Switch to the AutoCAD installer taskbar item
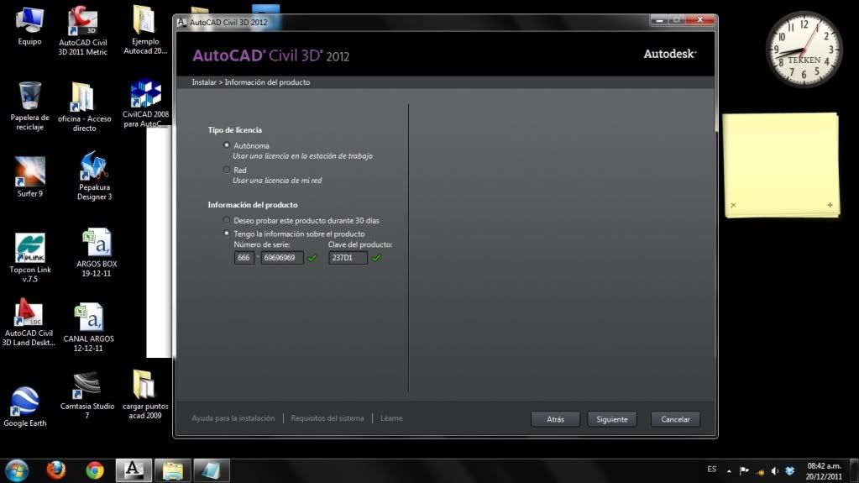 point(134,470)
